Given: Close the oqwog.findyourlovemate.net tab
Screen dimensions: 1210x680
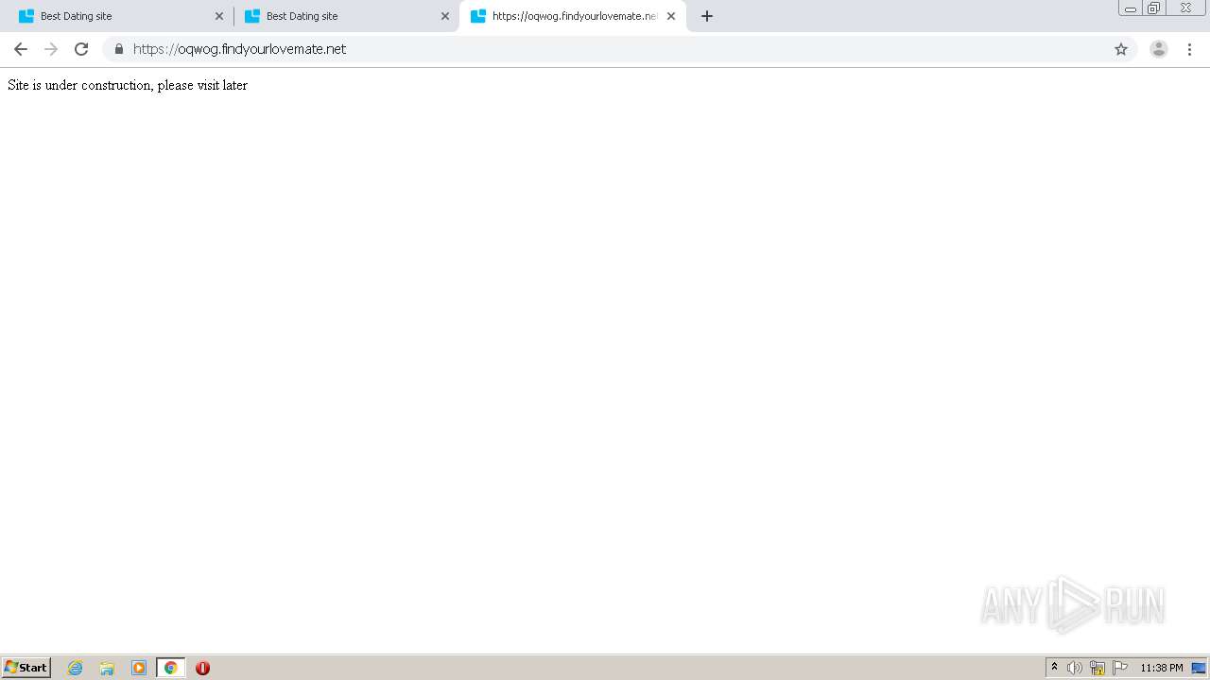Looking at the screenshot, I should [x=671, y=16].
